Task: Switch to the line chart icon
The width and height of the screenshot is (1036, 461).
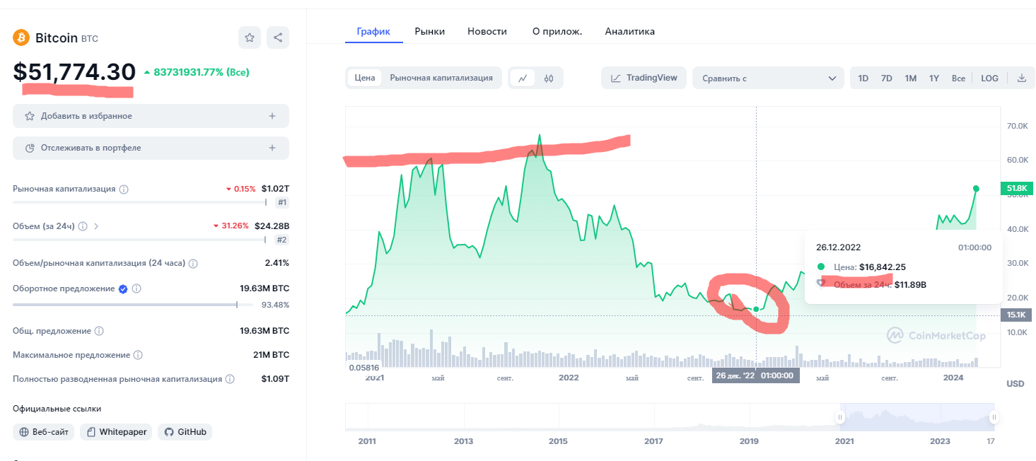Action: tap(523, 78)
